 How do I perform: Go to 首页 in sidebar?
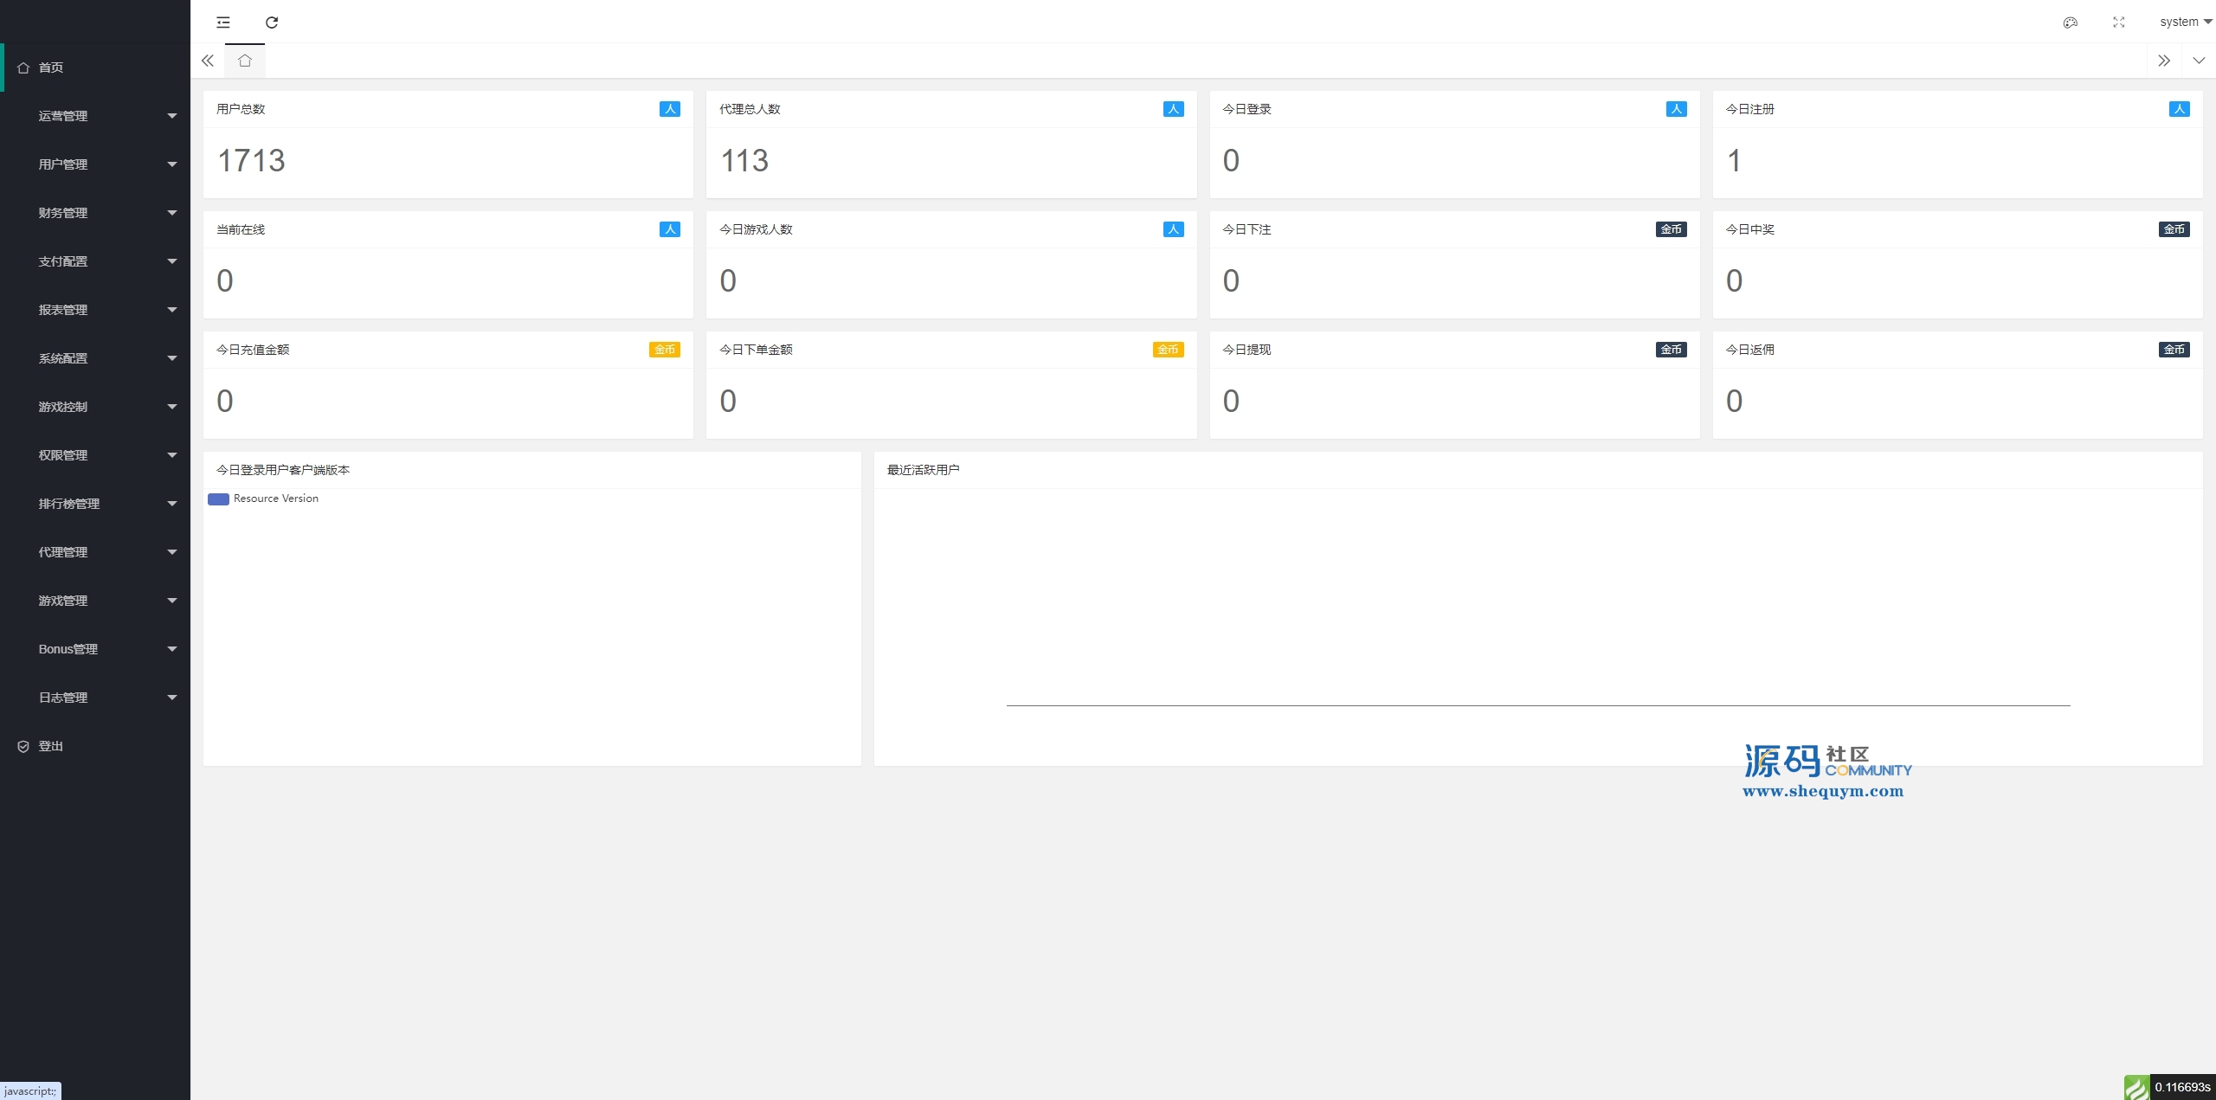51,68
